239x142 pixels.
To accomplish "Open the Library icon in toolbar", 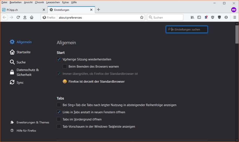I will tap(192, 17).
